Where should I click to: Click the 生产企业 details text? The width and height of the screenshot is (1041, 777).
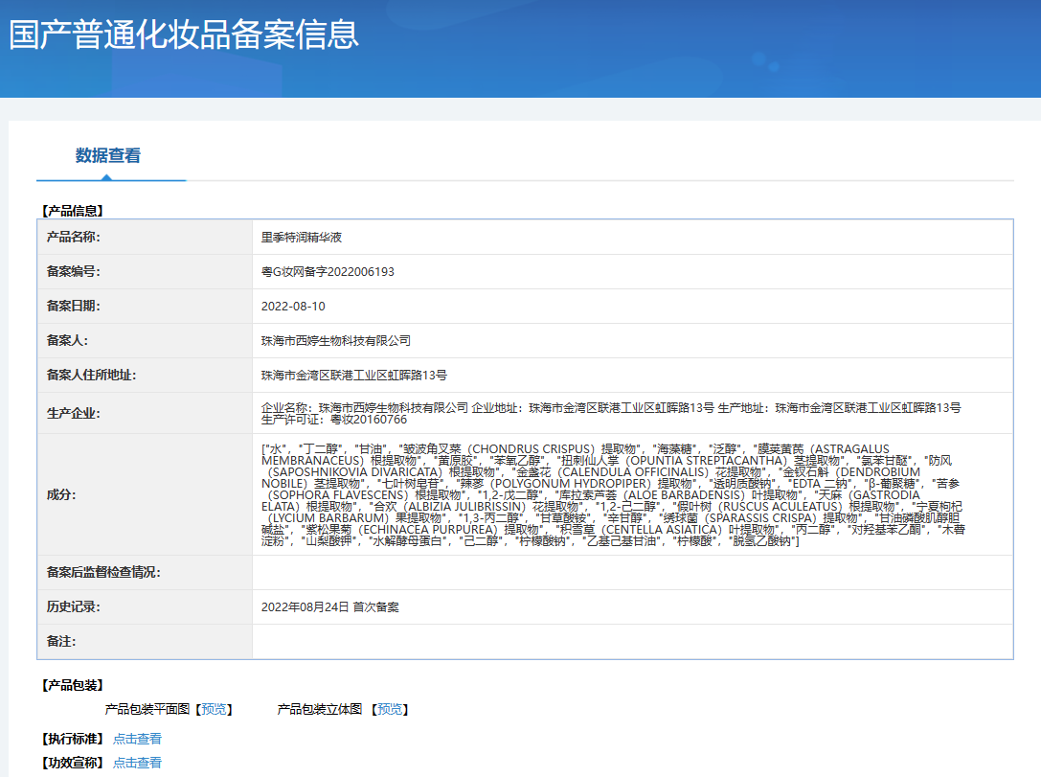(610, 413)
